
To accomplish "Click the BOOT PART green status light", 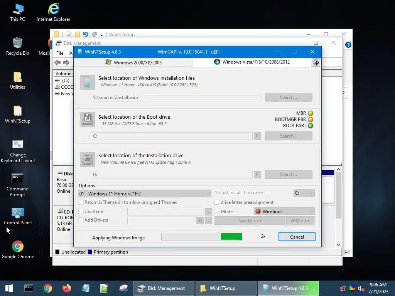I will [311, 126].
